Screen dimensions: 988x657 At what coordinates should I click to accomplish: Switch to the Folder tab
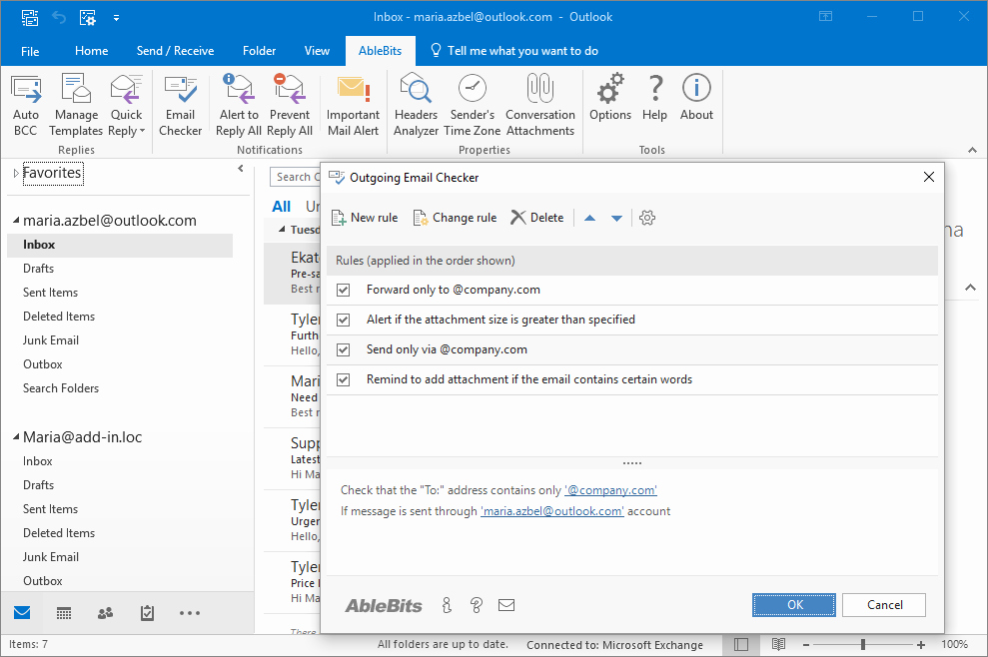pos(259,51)
